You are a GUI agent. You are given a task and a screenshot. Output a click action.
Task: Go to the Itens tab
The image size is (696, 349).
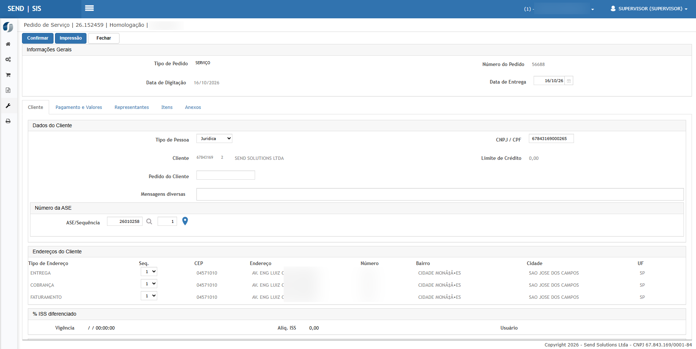tap(167, 107)
